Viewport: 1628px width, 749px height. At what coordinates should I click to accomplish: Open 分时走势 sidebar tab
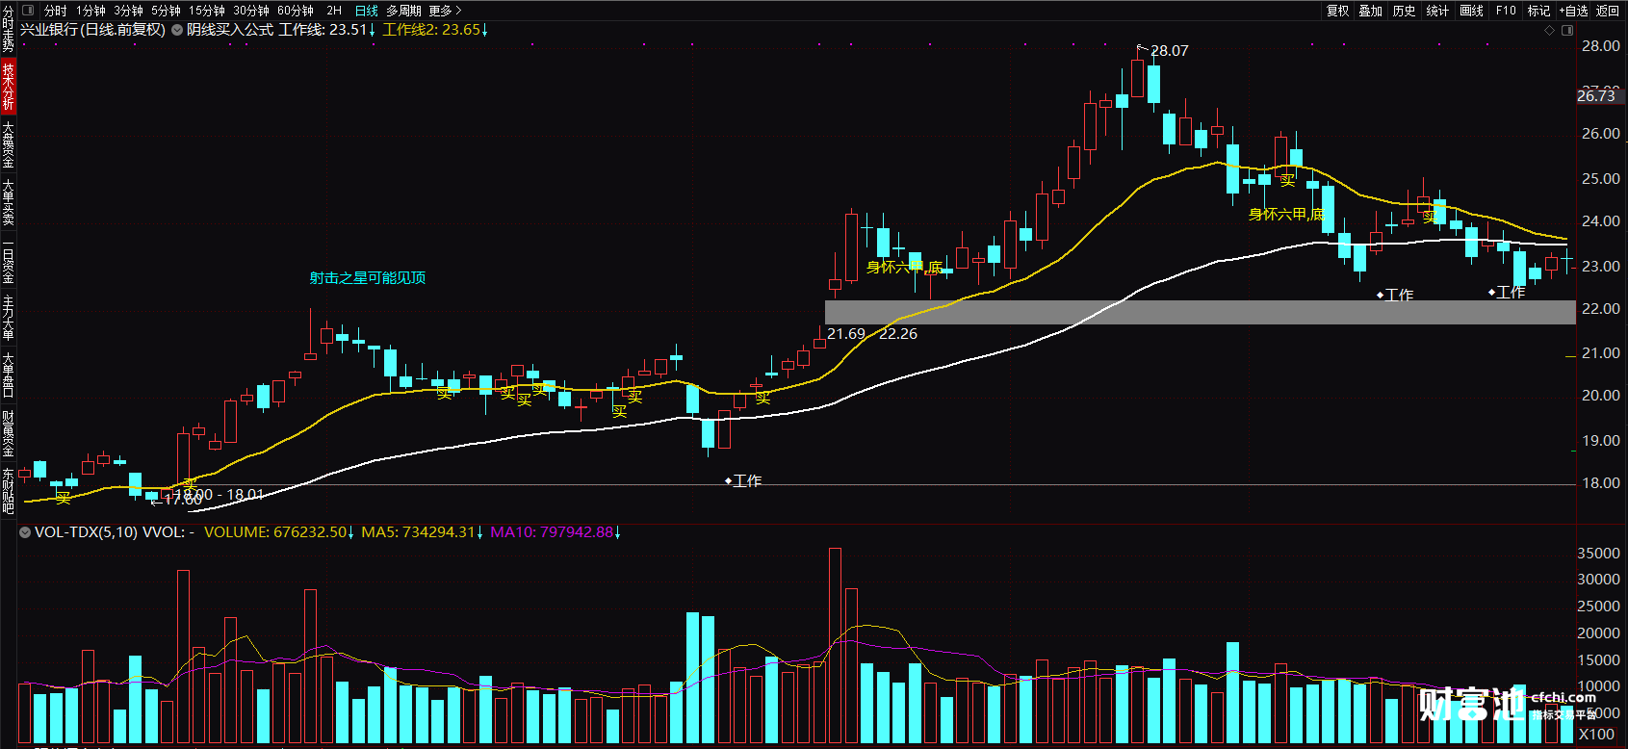8,29
